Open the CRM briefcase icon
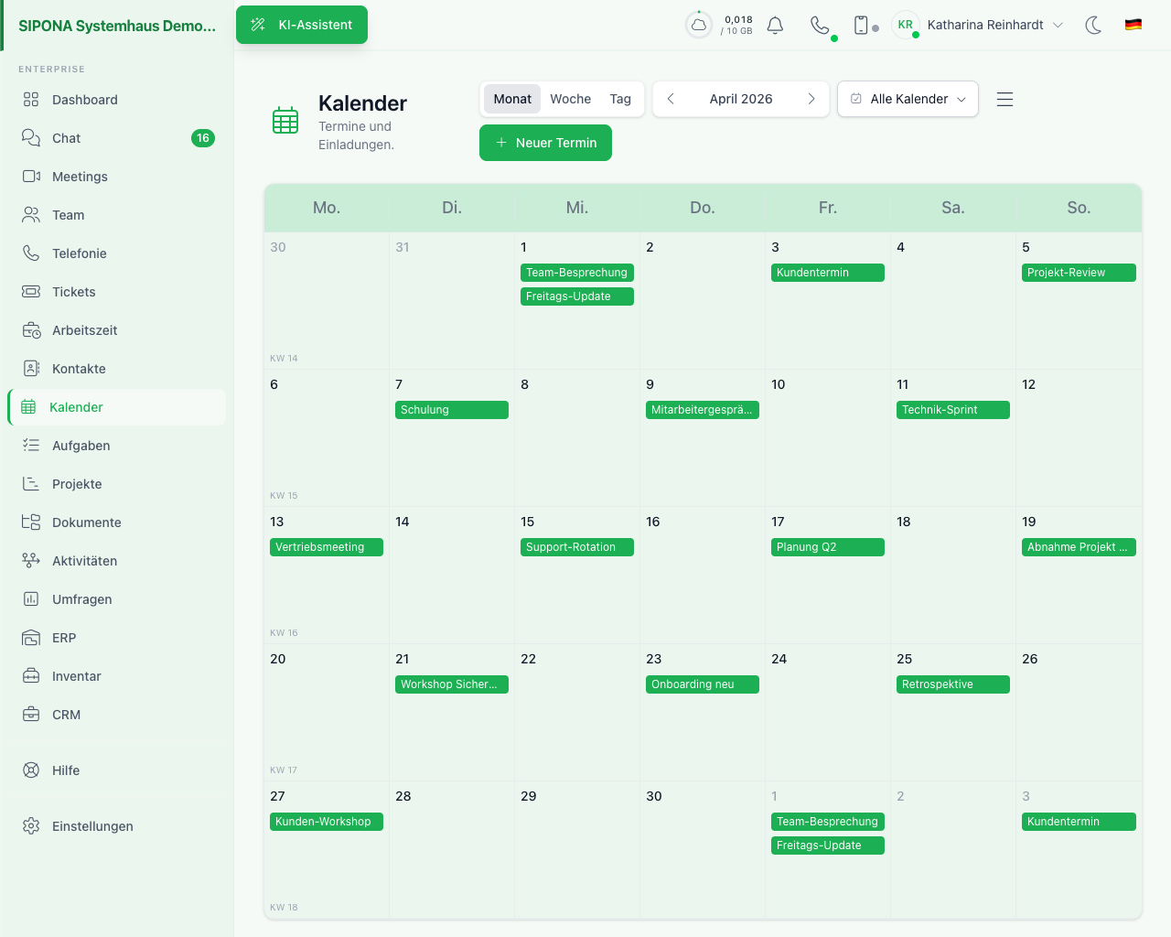The image size is (1171, 937). (31, 715)
